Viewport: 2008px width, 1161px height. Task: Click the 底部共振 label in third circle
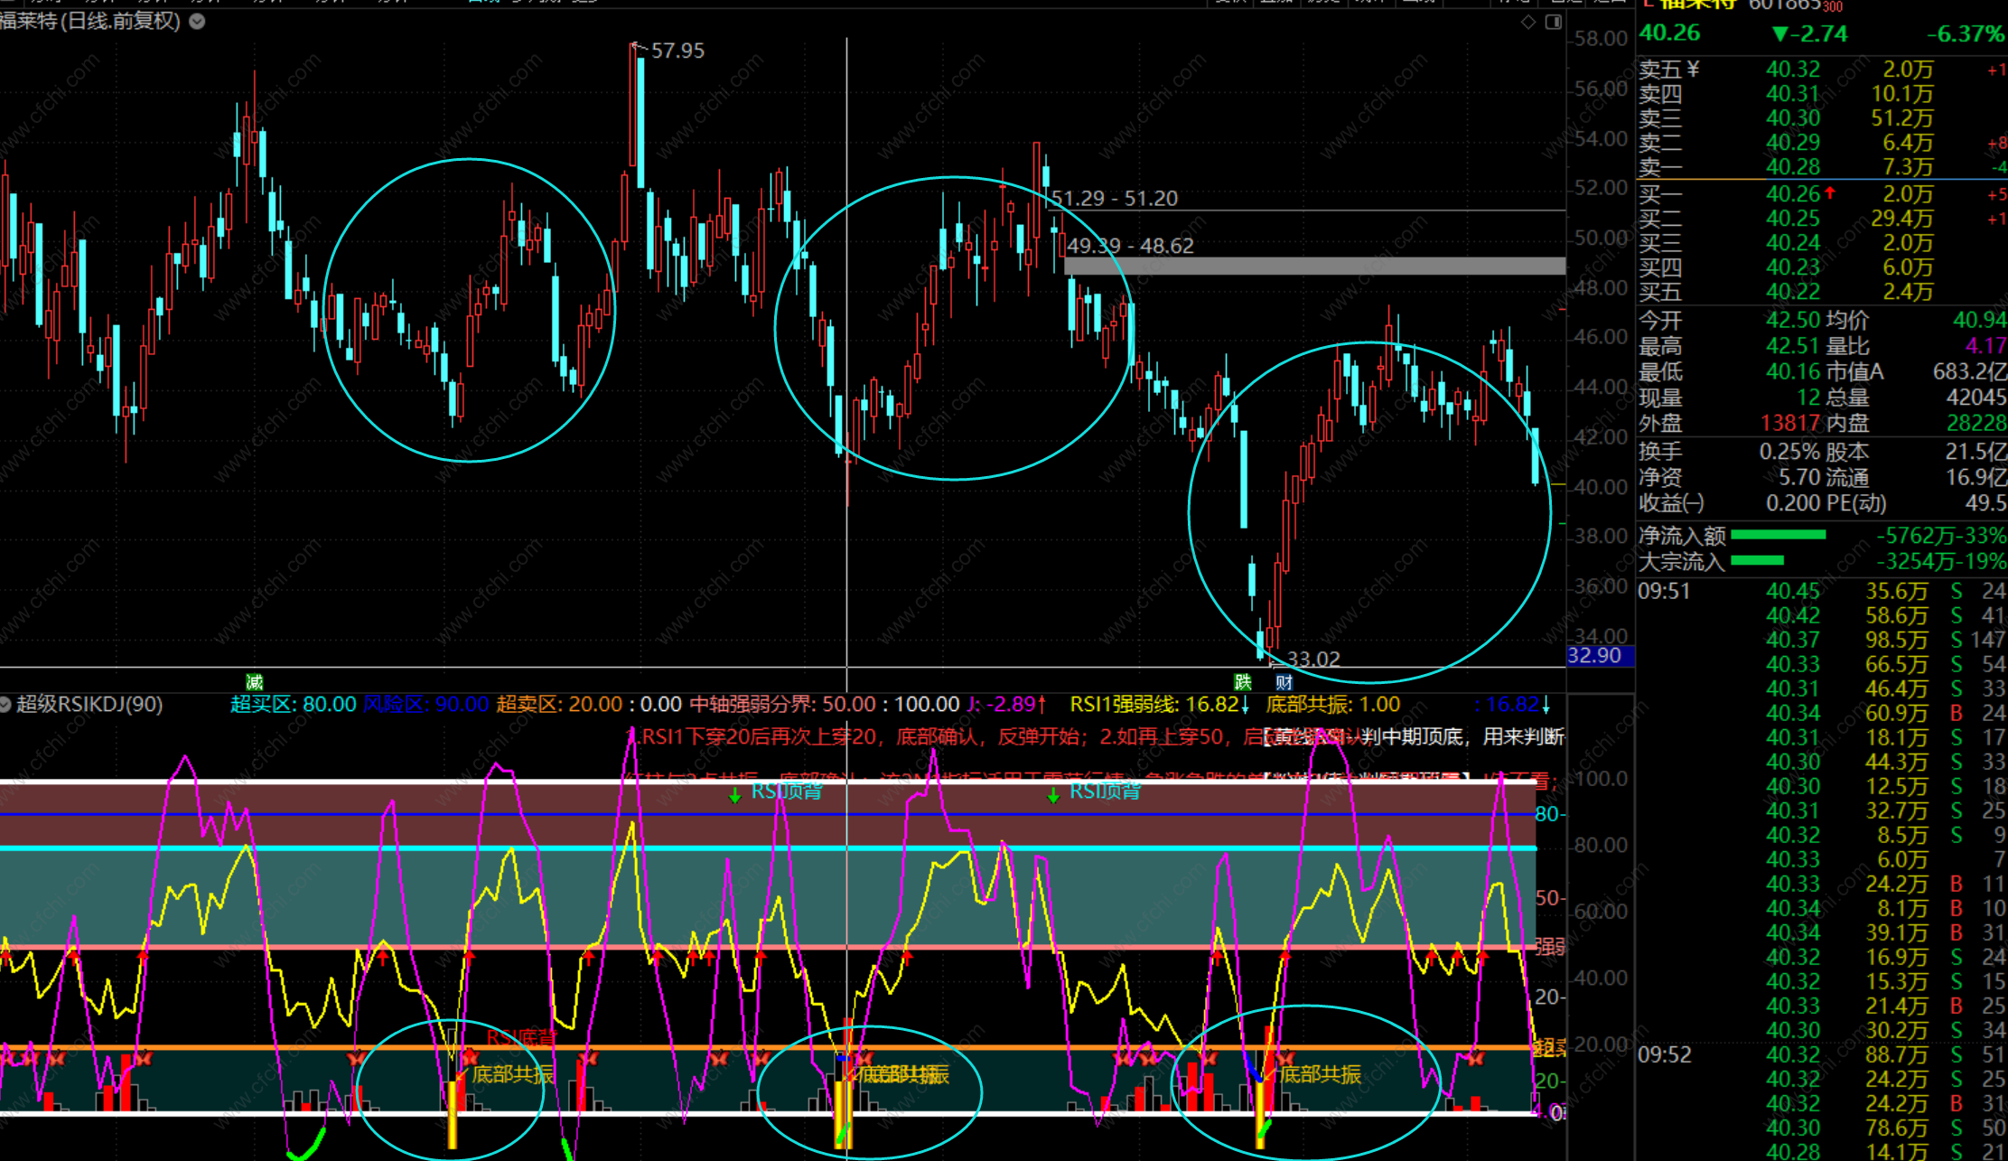click(1320, 1073)
